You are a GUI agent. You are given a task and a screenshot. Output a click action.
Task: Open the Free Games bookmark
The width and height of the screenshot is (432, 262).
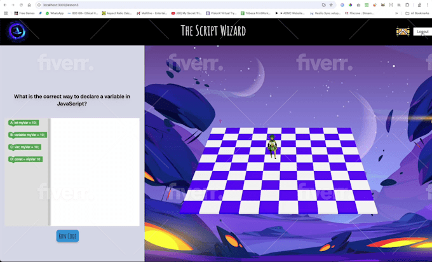pos(25,13)
